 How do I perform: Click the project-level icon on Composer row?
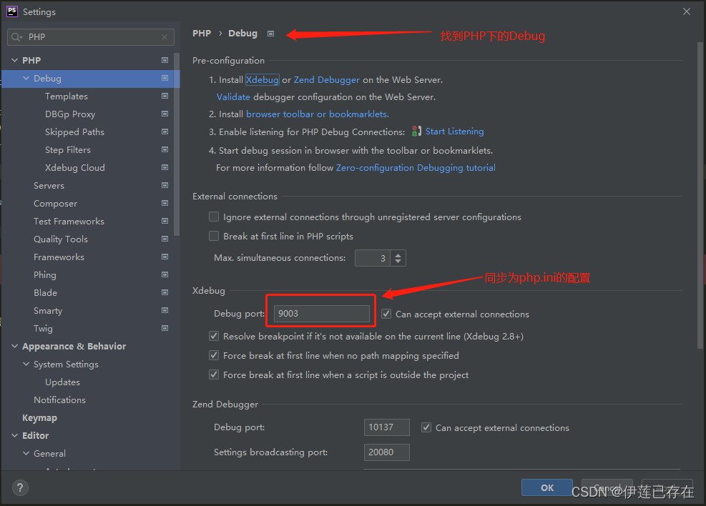[x=165, y=203]
